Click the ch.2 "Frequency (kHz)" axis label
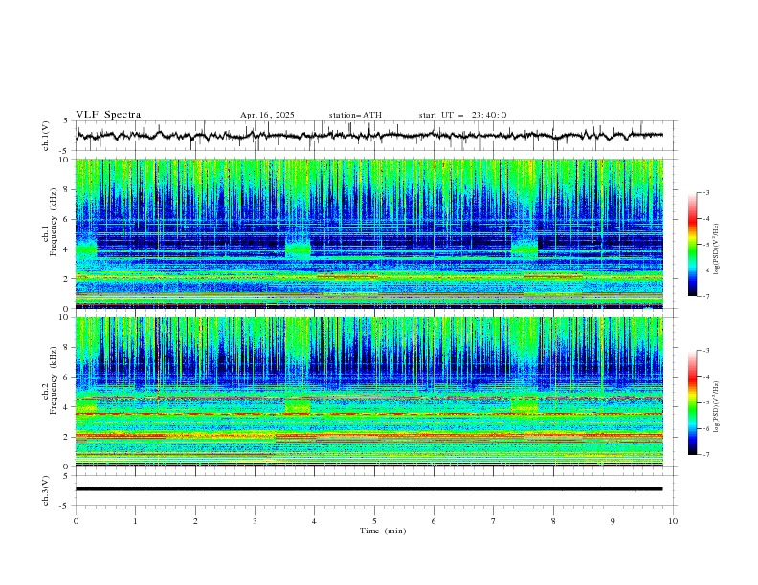758x585 pixels. point(54,379)
